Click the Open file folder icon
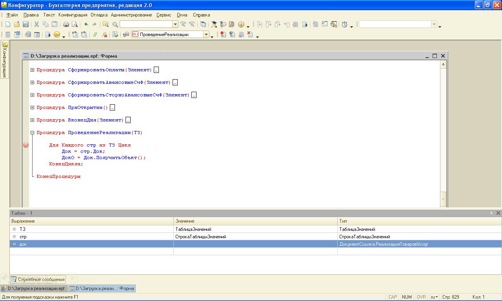The height and width of the screenshot is (301, 502). click(16, 24)
